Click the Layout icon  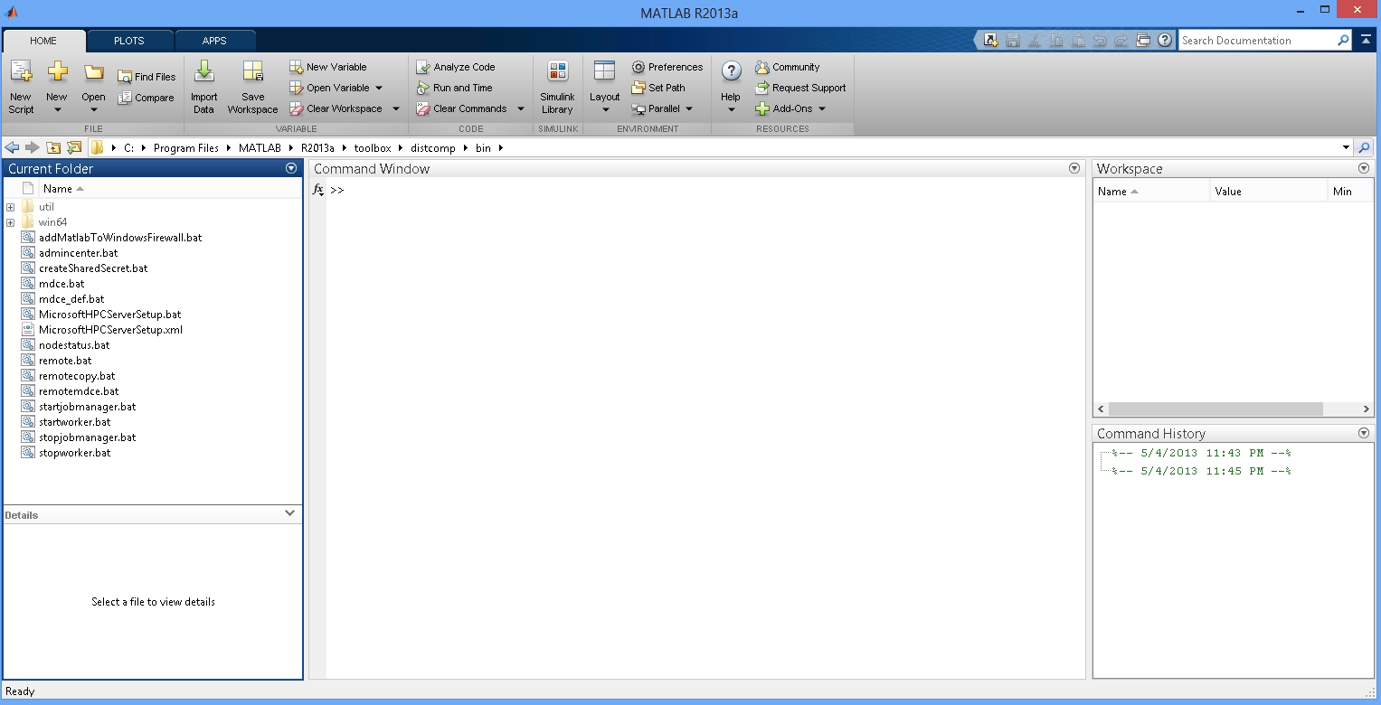pyautogui.click(x=604, y=72)
